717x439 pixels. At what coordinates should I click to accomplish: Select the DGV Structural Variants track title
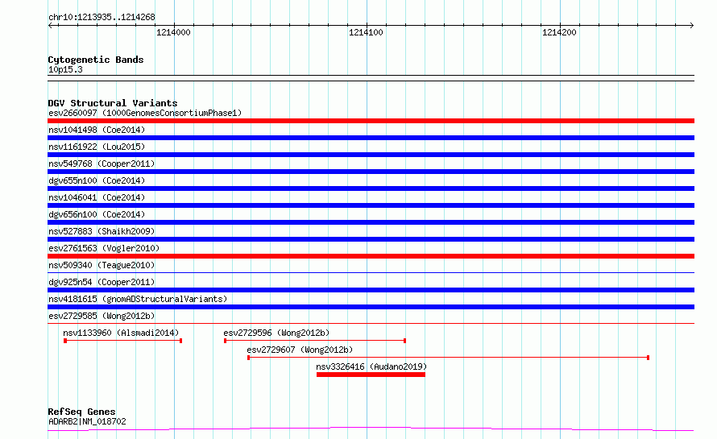click(x=113, y=103)
